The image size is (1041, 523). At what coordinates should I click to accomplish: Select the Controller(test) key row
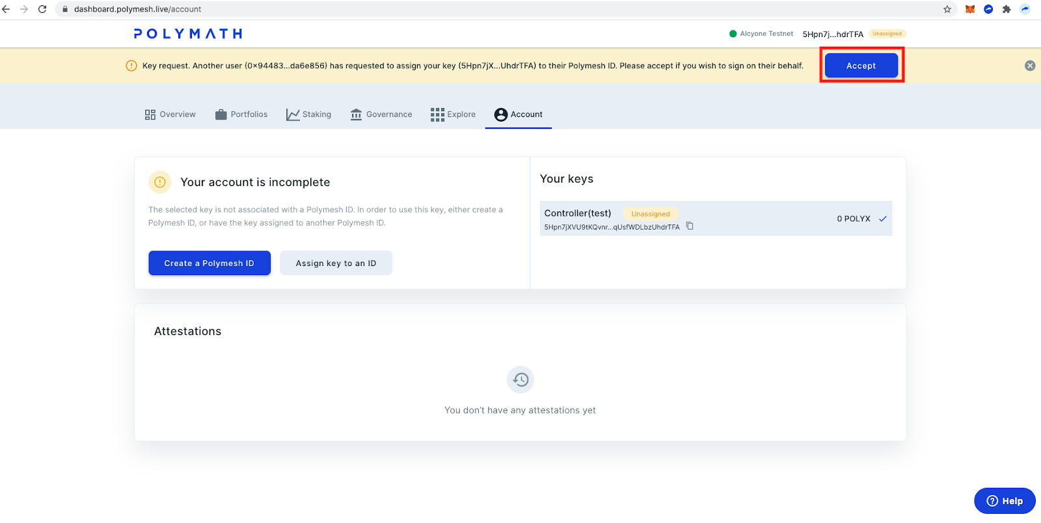[716, 219]
